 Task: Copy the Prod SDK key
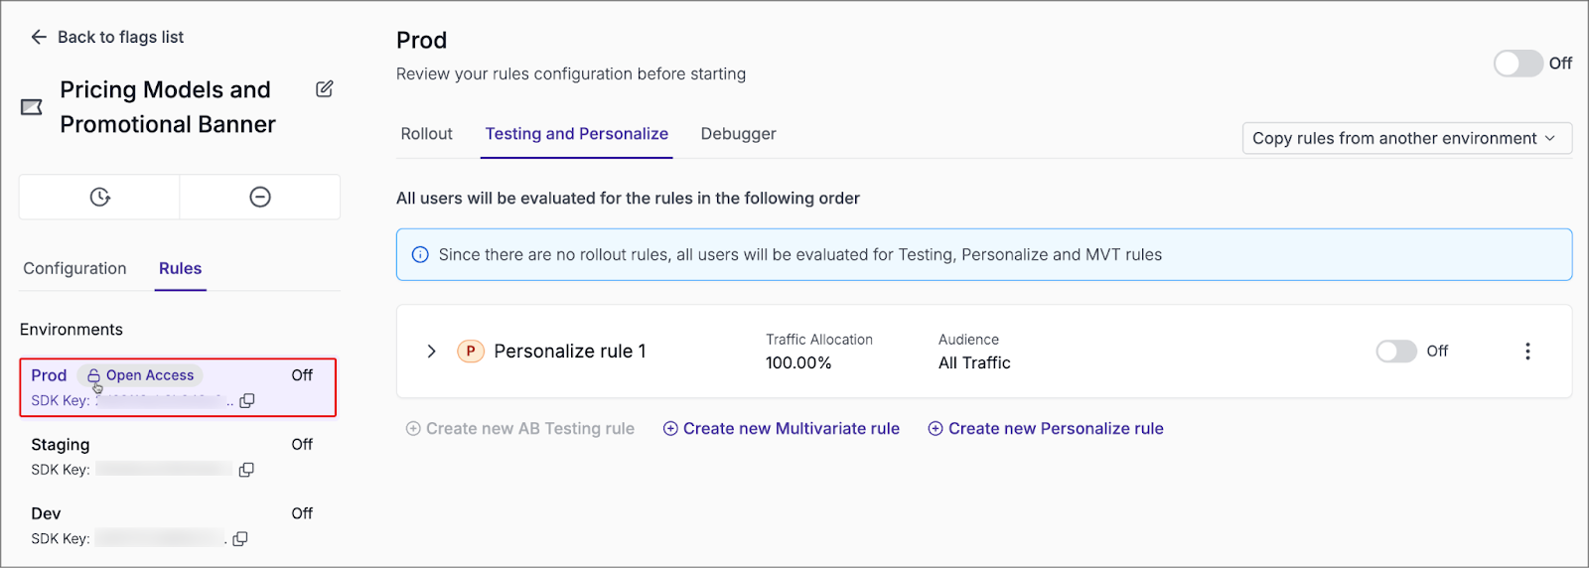tap(247, 400)
